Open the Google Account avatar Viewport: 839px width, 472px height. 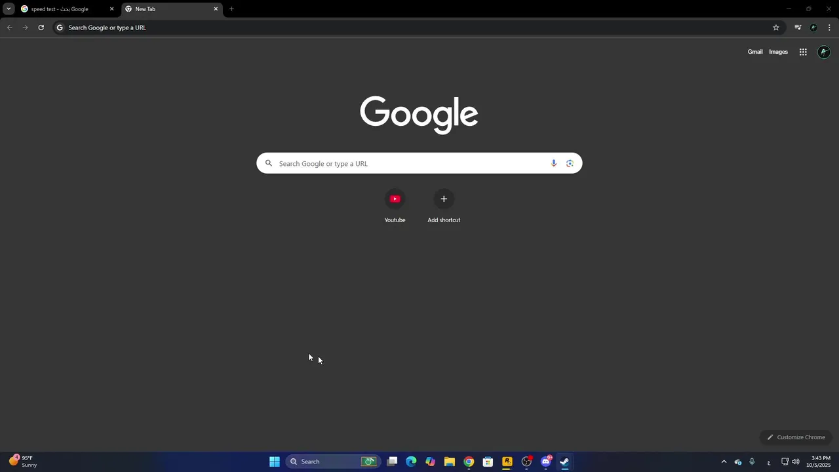pyautogui.click(x=824, y=52)
